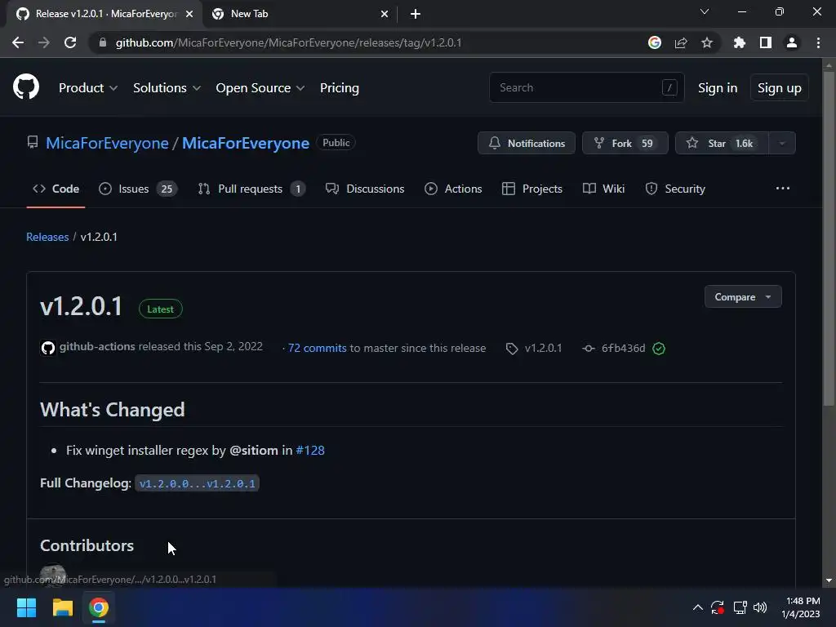Open the repository tabs overflow menu
This screenshot has width=836, height=627.
[783, 189]
